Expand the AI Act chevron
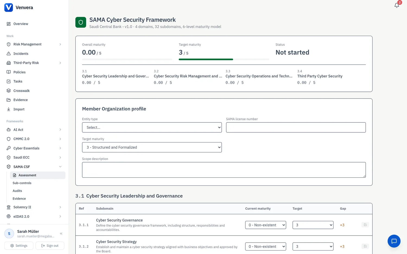Image resolution: width=407 pixels, height=254 pixels. [x=60, y=130]
